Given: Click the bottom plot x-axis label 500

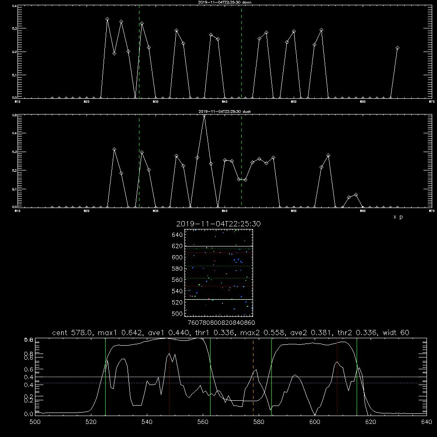Looking at the screenshot, I should (35, 422).
